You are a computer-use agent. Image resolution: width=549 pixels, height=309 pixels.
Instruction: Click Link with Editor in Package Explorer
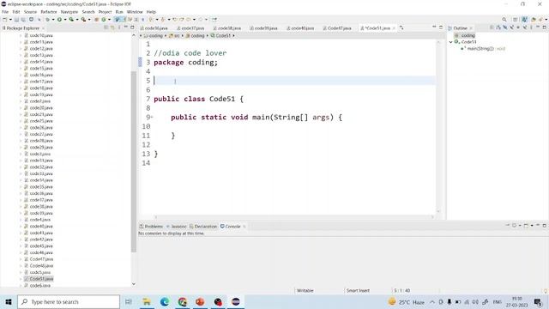(x=112, y=27)
